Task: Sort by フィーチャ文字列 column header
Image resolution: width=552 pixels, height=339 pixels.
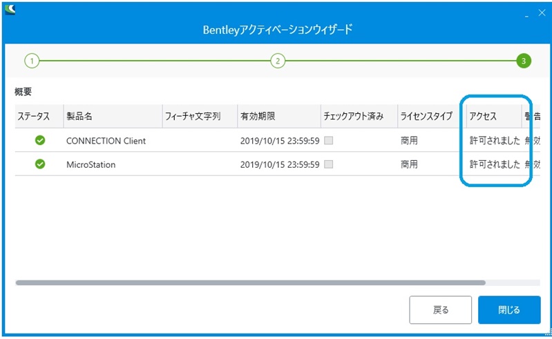Action: coord(200,116)
